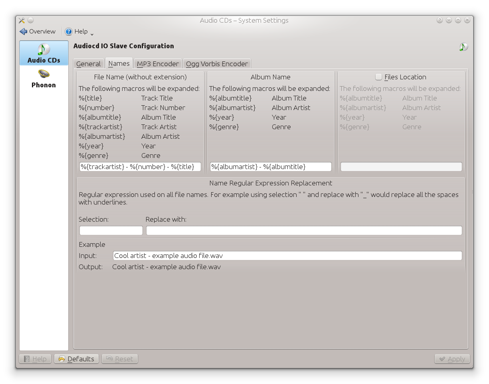Click the %{genre} macro under Album Name
Viewport: 489px width, 384px height.
click(224, 127)
